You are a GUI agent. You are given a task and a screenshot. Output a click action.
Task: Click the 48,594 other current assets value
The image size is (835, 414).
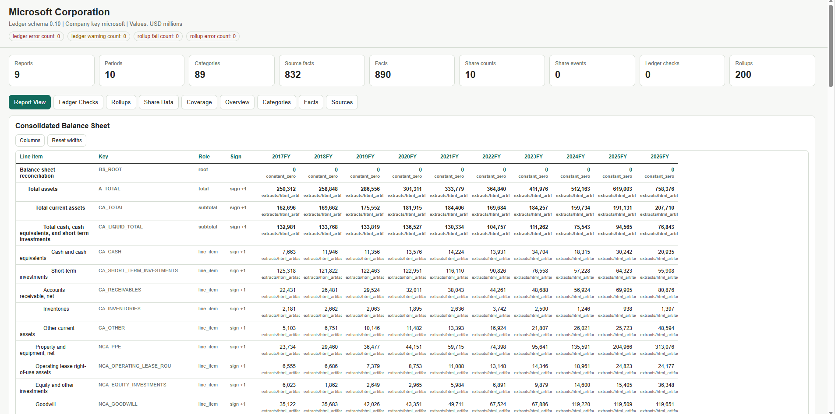point(666,328)
